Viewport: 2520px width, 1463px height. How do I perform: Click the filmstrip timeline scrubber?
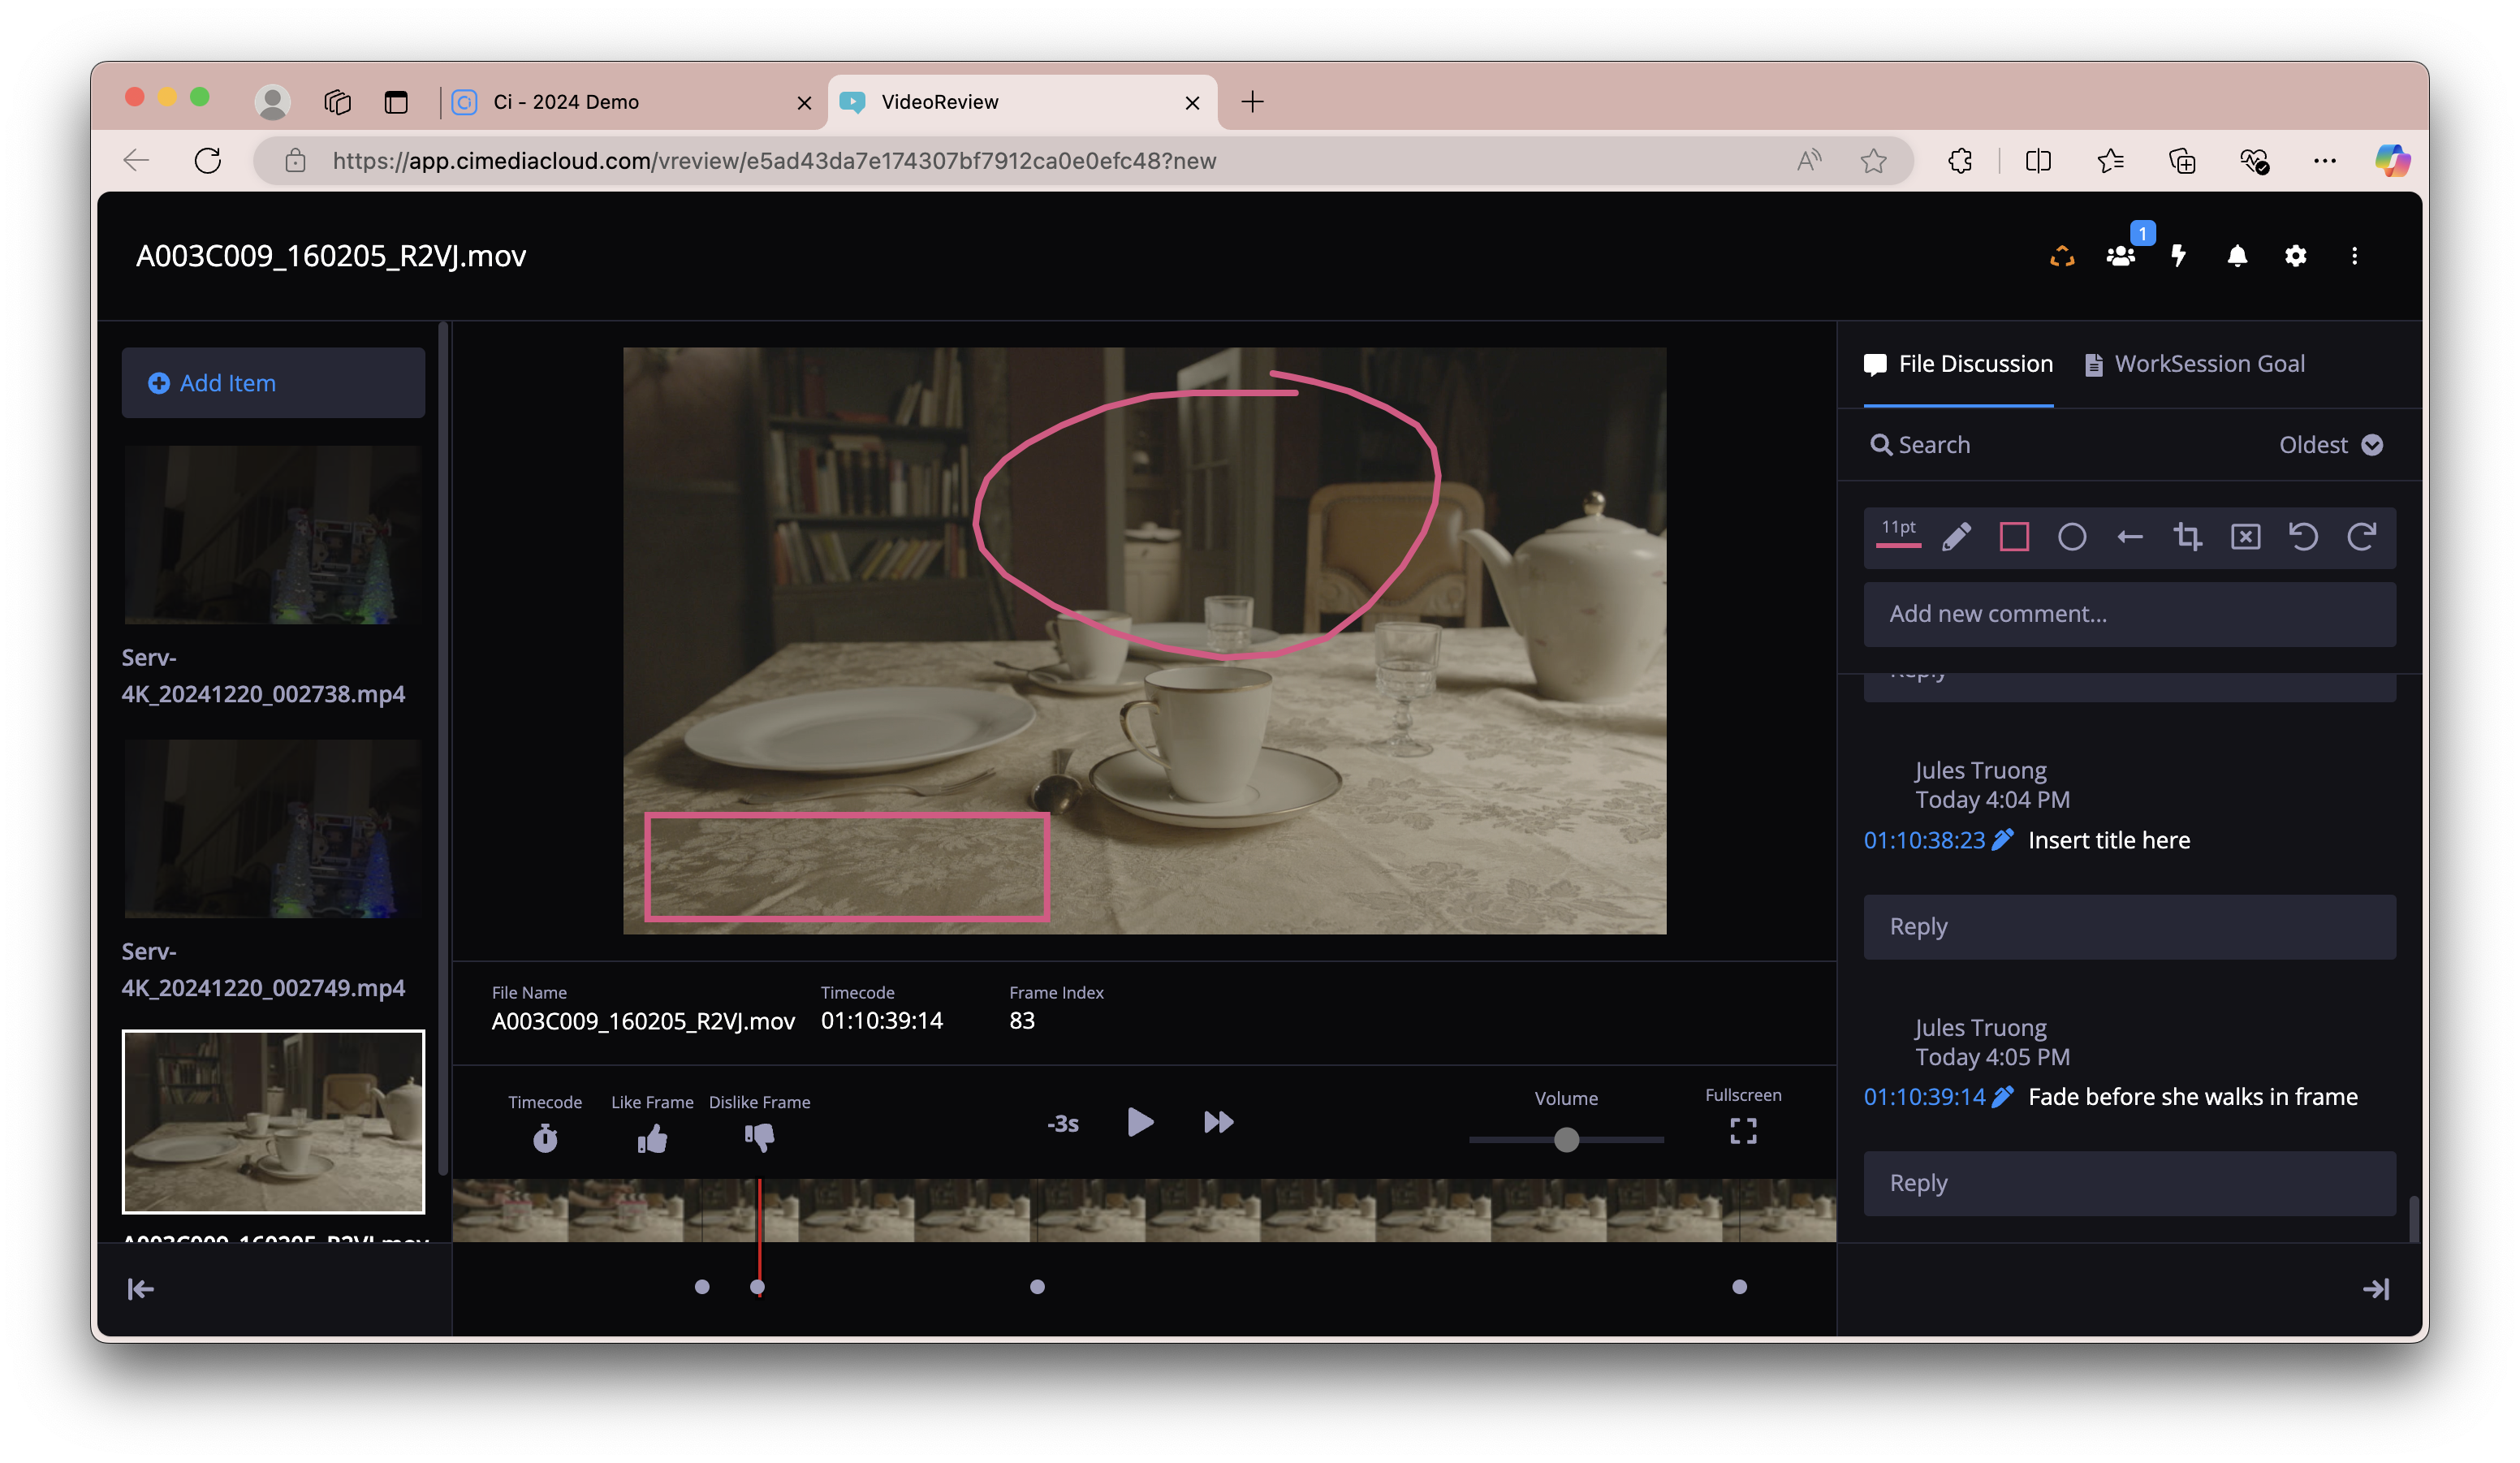[x=1144, y=1210]
